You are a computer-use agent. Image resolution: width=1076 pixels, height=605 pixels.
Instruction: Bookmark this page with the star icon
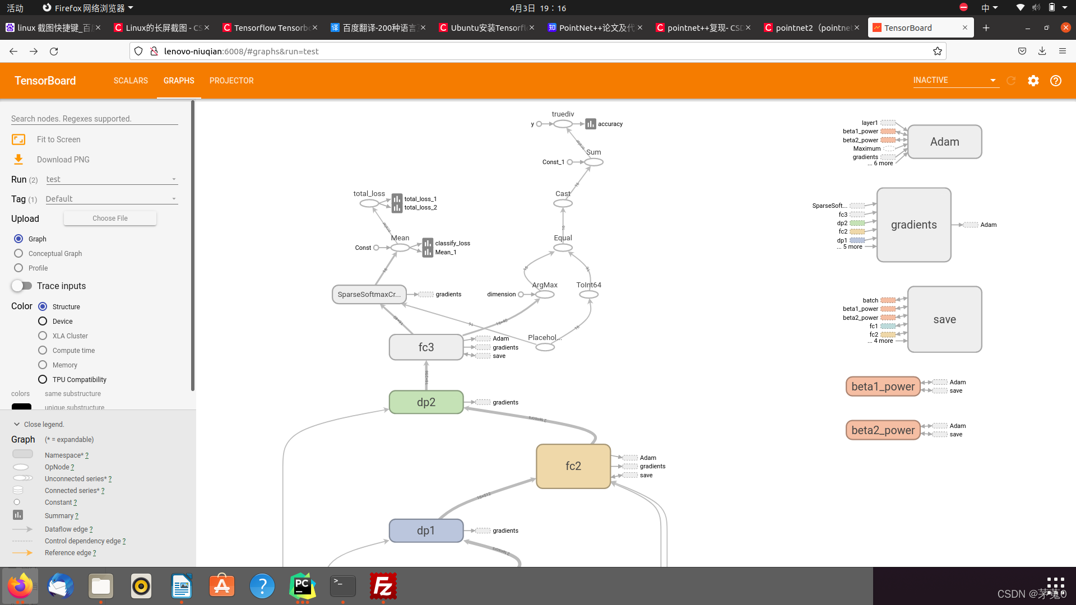pyautogui.click(x=938, y=51)
